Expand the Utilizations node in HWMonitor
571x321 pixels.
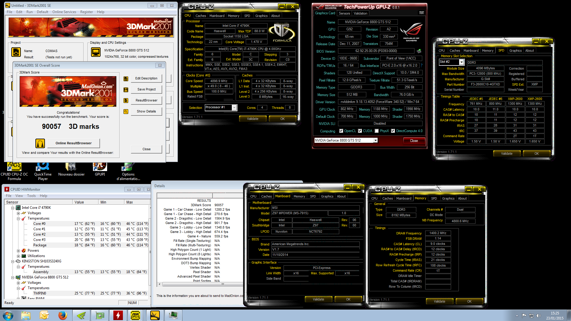[x=18, y=256]
